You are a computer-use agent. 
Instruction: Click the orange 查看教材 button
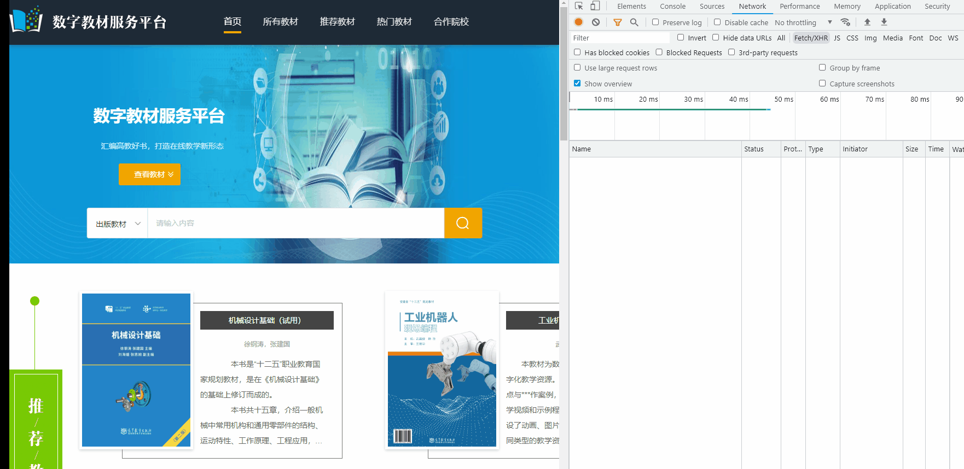click(x=149, y=174)
